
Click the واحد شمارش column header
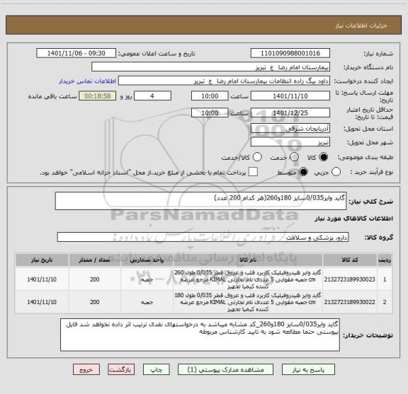147,260
